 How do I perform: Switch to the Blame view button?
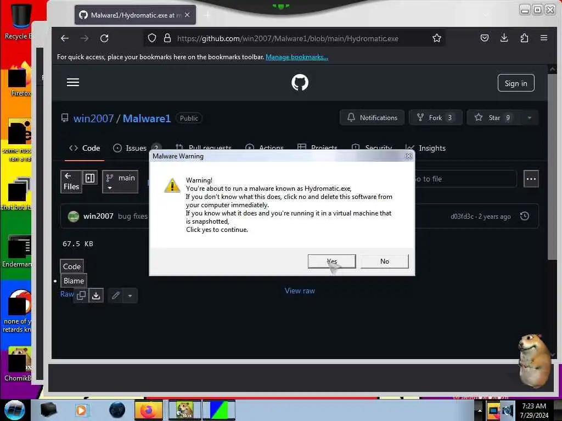click(74, 281)
